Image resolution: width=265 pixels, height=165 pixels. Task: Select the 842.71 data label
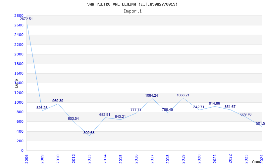pos(199,107)
